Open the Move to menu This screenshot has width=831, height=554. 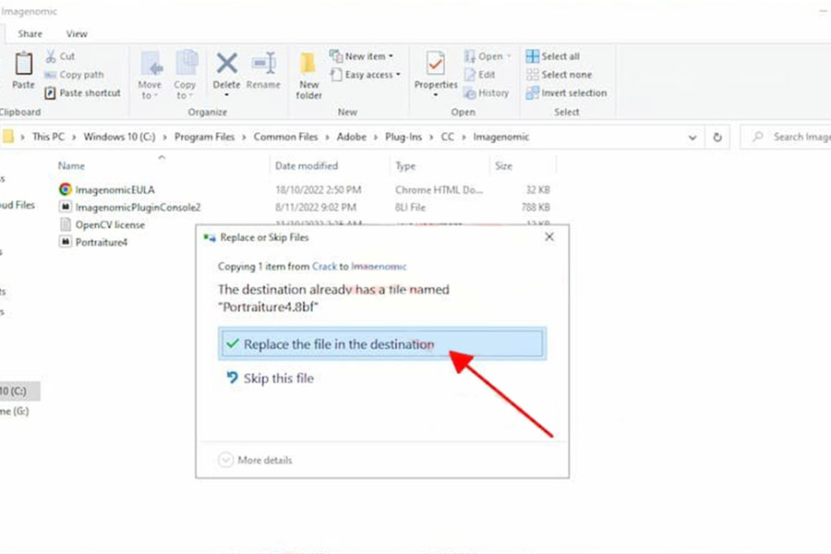click(x=150, y=76)
